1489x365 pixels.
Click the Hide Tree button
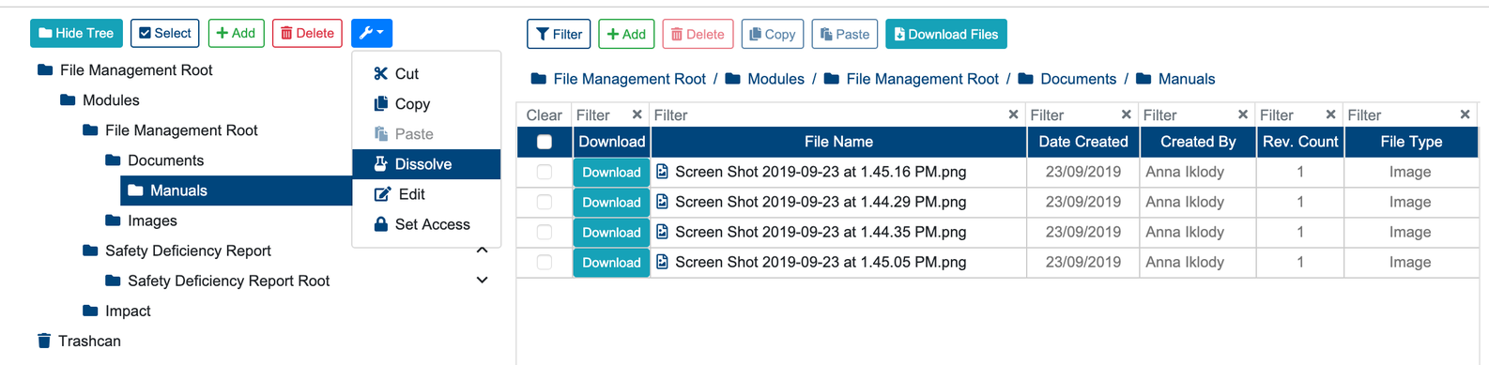point(77,33)
